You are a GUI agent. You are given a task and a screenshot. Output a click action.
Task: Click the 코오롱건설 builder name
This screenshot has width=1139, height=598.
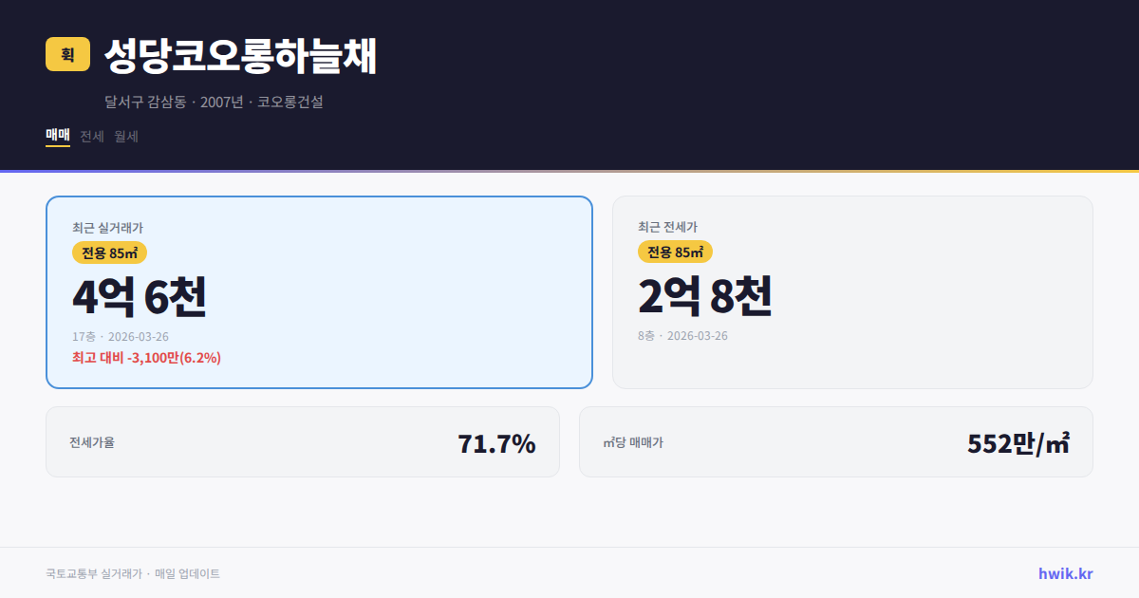(289, 102)
